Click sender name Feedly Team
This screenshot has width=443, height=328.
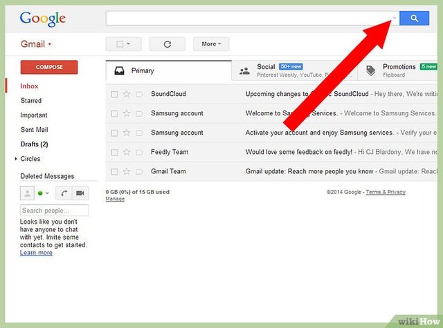[170, 152]
